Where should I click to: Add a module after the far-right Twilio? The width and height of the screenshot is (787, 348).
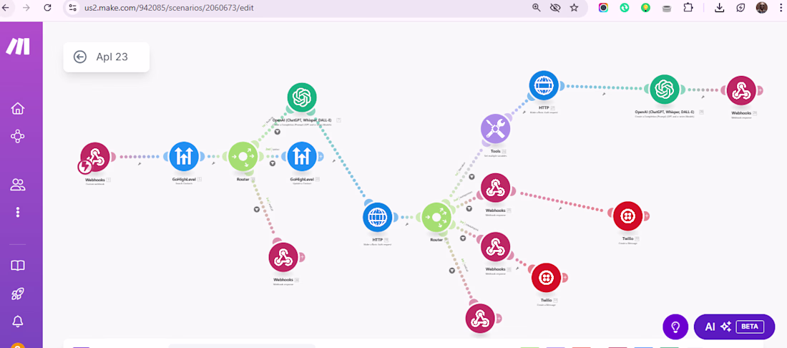(647, 216)
